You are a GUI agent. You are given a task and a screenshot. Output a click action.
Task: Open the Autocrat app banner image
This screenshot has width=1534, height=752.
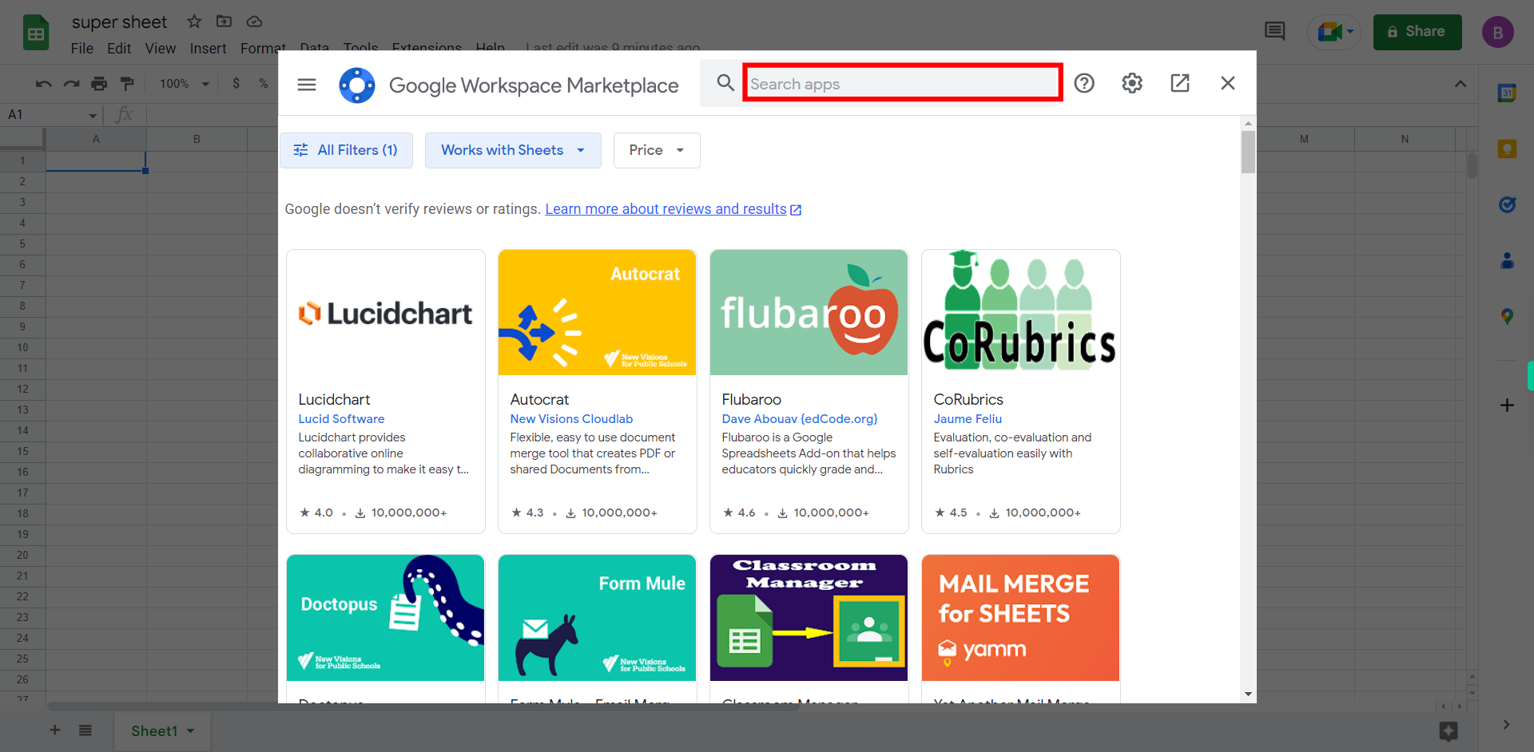point(598,313)
